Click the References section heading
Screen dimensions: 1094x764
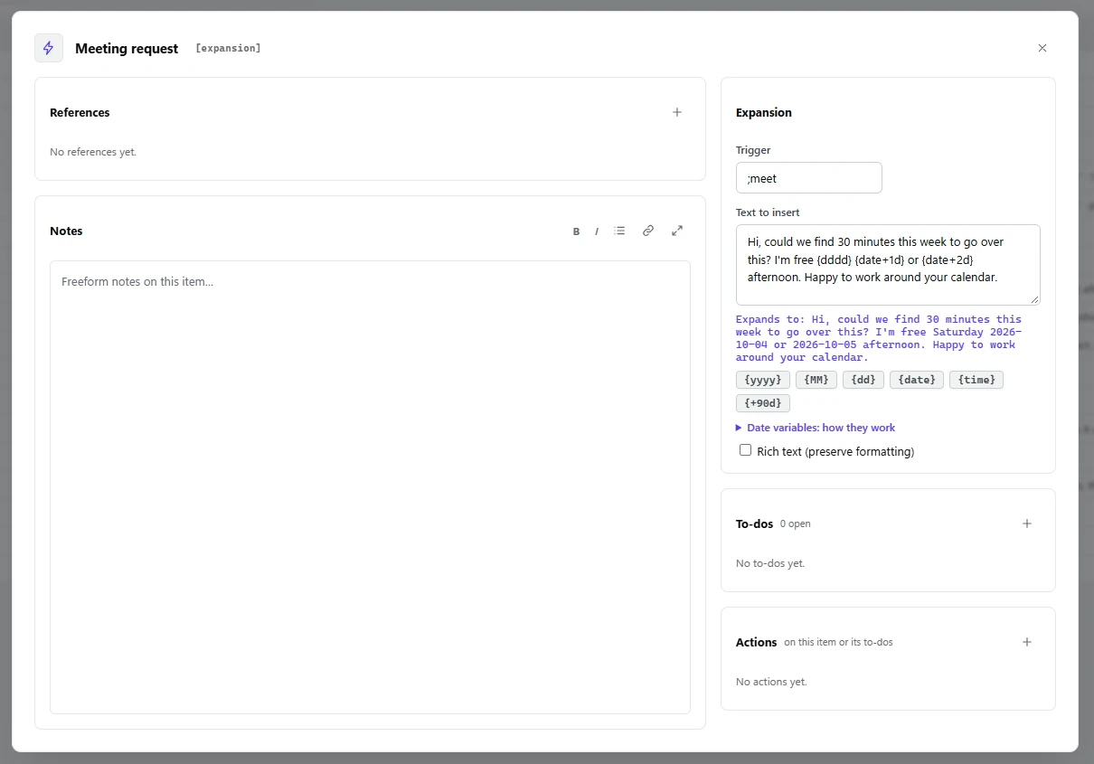tap(80, 113)
